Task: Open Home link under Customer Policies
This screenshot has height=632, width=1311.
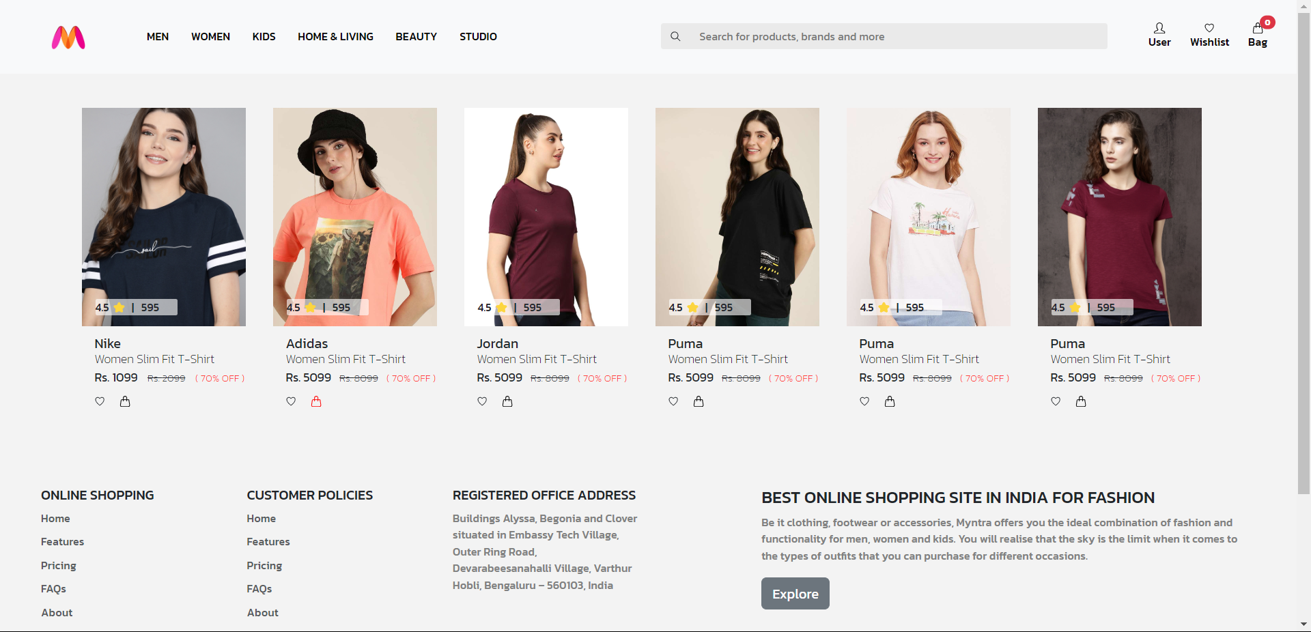Action: click(262, 519)
